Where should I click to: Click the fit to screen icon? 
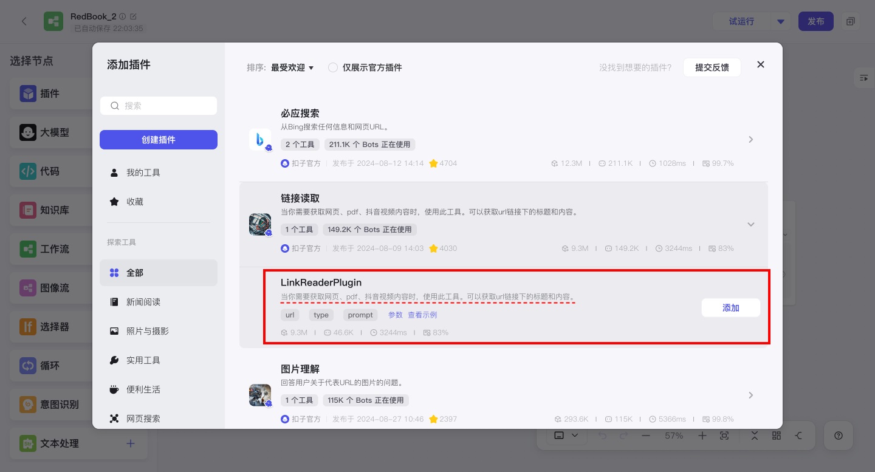(x=724, y=436)
